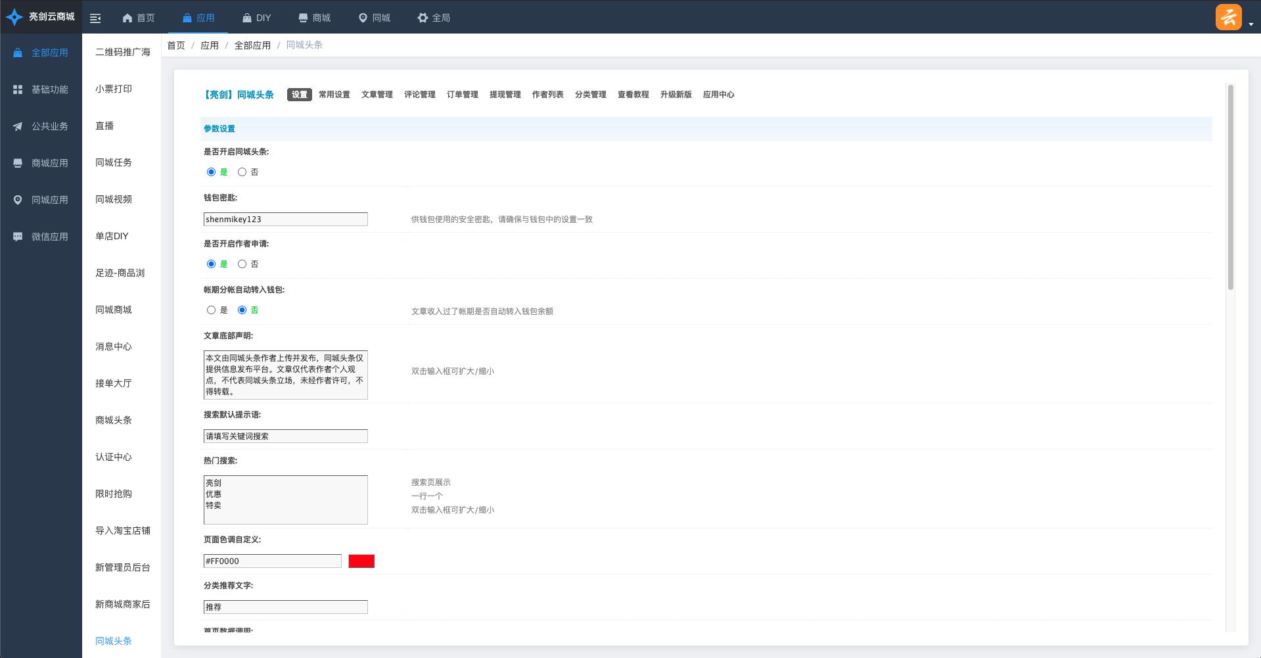This screenshot has width=1261, height=658.
Task: Open the orange user avatar icon
Action: 1228,17
